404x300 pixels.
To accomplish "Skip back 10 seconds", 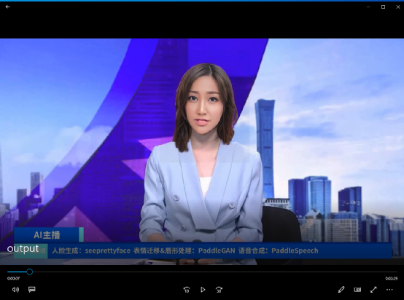I will [x=187, y=290].
